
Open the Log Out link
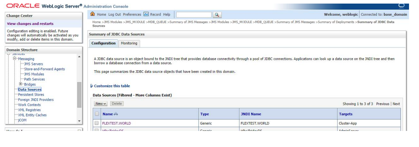click(114, 15)
